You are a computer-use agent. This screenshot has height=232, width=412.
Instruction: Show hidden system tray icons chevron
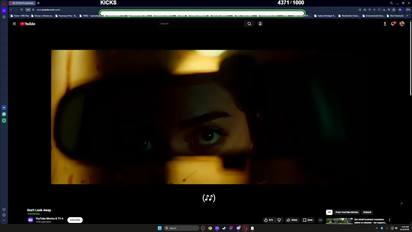377,228
